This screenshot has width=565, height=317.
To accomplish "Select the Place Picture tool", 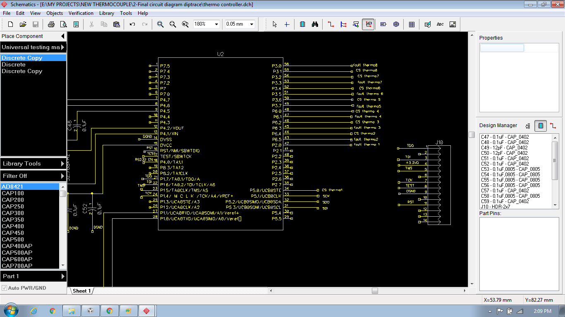I will 452,24.
